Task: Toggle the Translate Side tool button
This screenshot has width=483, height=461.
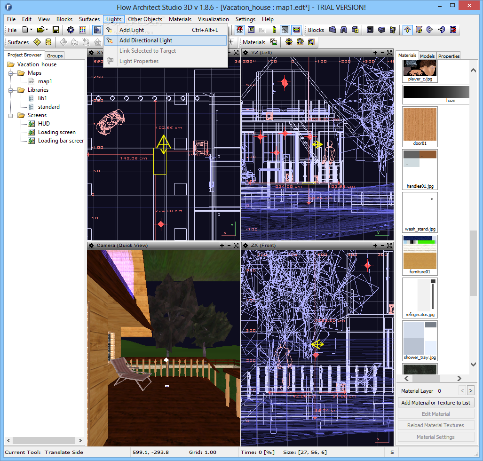Action: pos(408,30)
